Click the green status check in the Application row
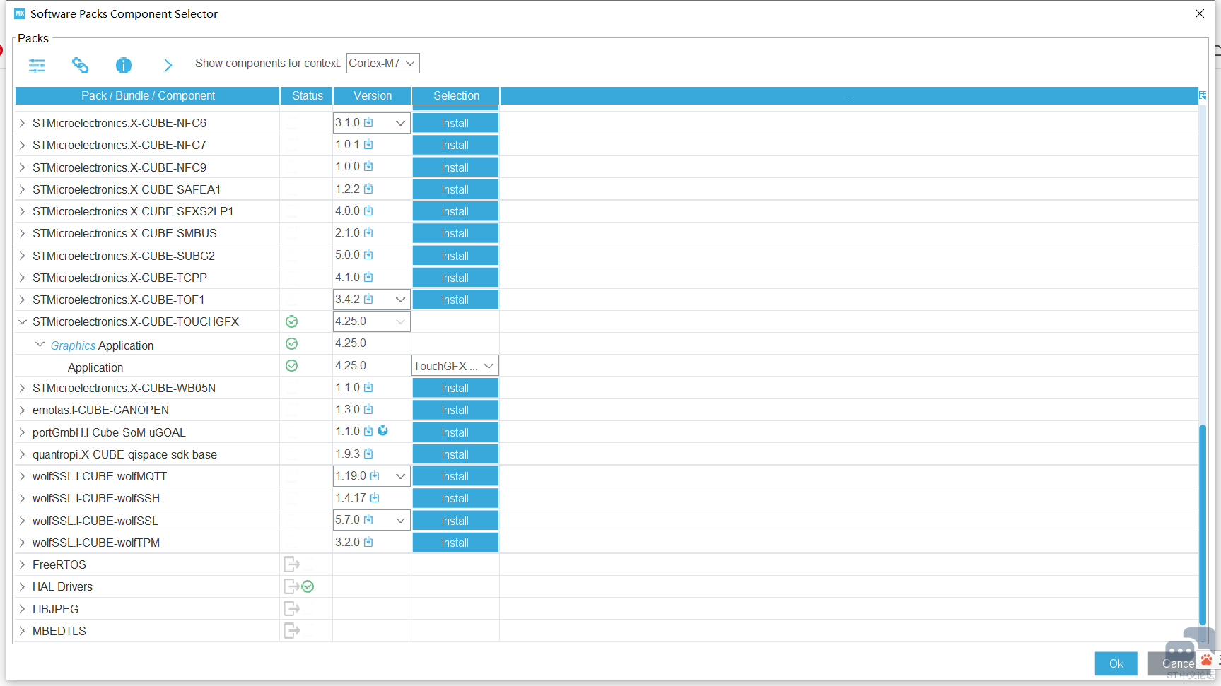Image resolution: width=1221 pixels, height=686 pixels. pyautogui.click(x=291, y=366)
